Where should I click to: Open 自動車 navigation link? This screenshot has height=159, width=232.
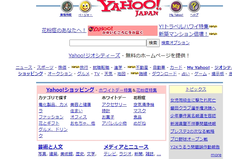coord(159,67)
